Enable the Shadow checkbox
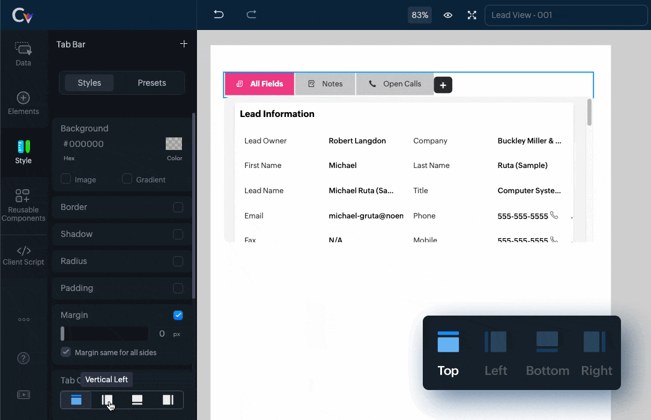Viewport: 651px width, 420px height. click(178, 234)
